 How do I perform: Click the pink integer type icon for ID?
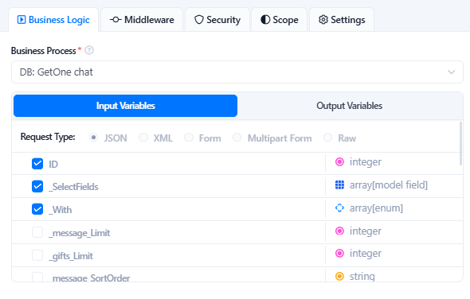coord(339,162)
